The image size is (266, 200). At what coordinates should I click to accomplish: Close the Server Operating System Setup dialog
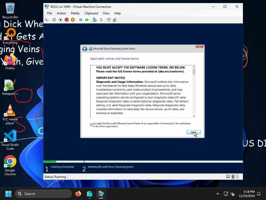pyautogui.click(x=199, y=46)
